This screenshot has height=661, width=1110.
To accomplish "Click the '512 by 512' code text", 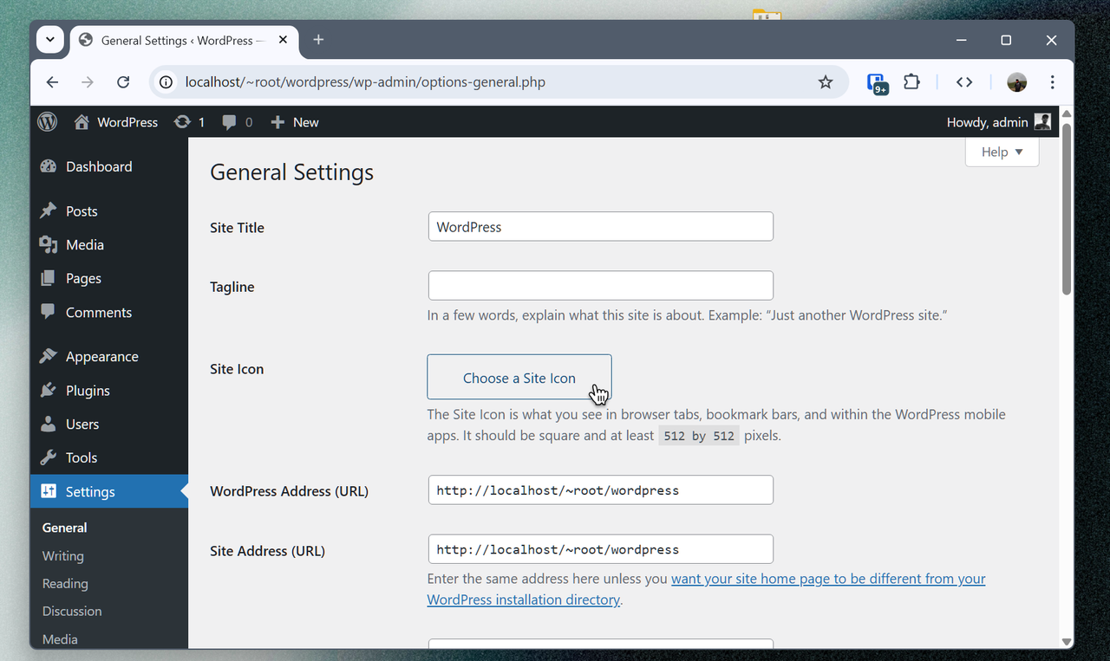I will (699, 436).
